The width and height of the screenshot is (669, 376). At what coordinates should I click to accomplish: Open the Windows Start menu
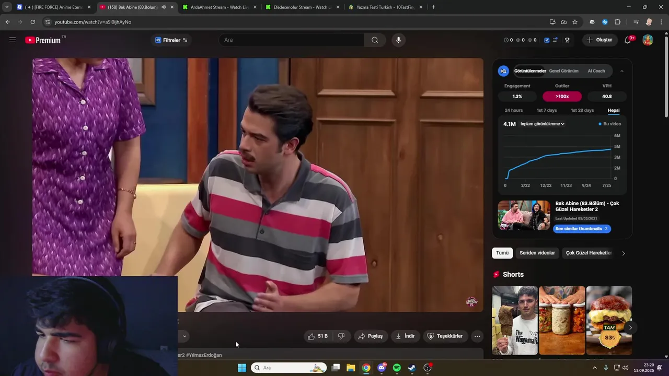[x=242, y=368]
